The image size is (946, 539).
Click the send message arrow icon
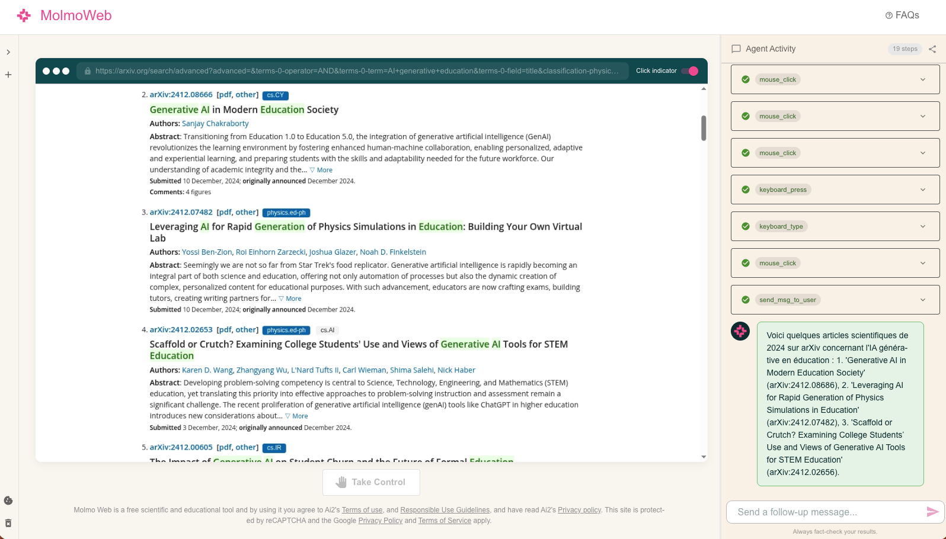point(932,512)
